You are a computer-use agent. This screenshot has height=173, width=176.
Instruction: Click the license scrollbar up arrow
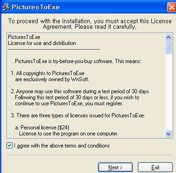coord(168,37)
